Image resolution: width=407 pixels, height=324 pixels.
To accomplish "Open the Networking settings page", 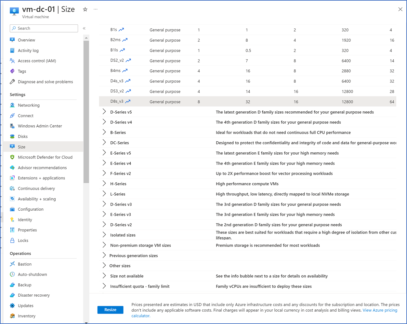I will [43, 105].
